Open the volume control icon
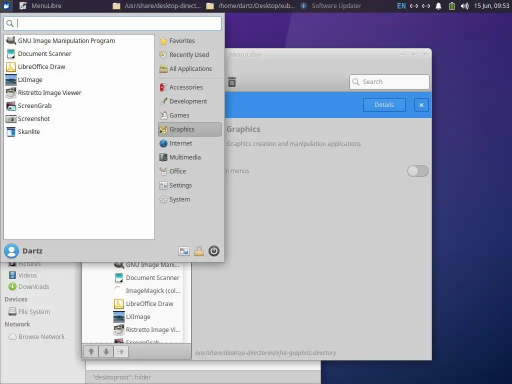512x384 pixels. click(464, 6)
